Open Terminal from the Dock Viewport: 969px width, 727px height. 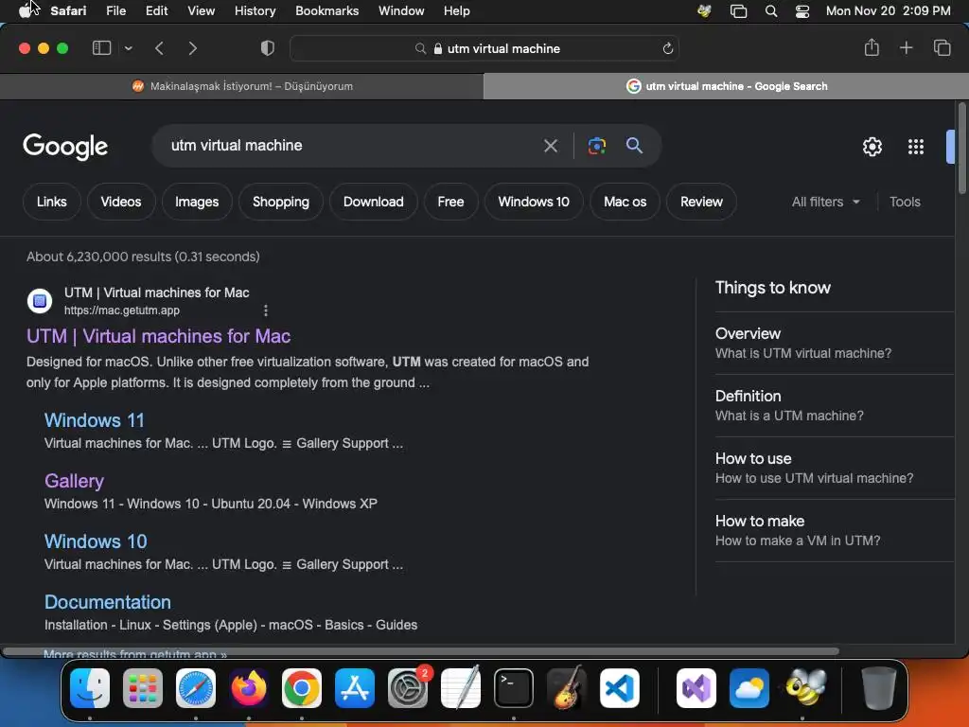[514, 687]
